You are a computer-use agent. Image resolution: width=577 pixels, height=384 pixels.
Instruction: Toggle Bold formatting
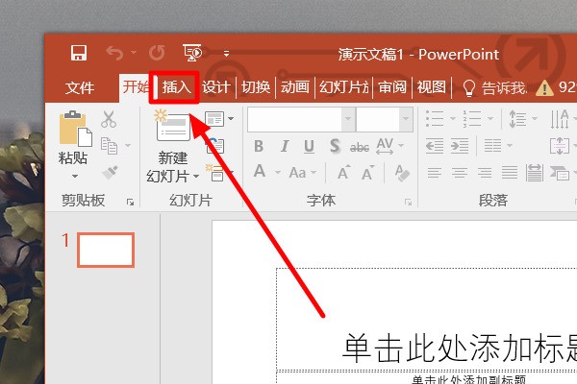click(259, 147)
